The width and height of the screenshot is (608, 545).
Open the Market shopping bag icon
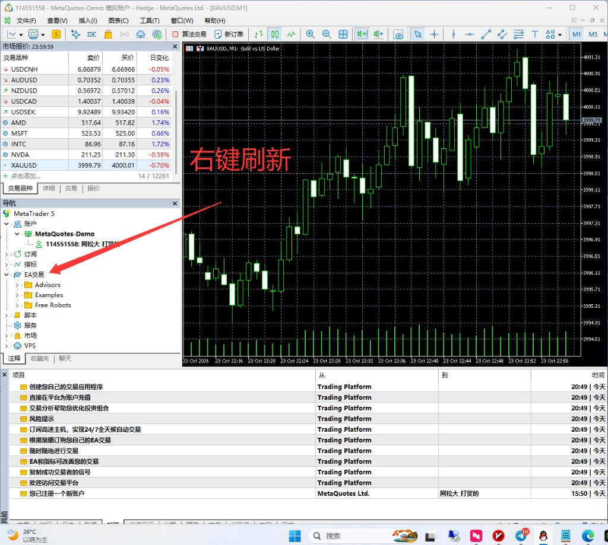(x=108, y=34)
